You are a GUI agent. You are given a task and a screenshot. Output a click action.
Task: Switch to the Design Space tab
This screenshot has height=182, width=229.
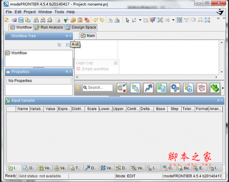click(x=81, y=27)
